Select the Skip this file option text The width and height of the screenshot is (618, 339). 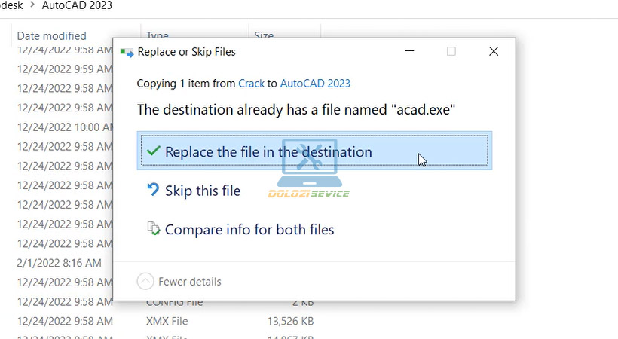click(x=203, y=191)
